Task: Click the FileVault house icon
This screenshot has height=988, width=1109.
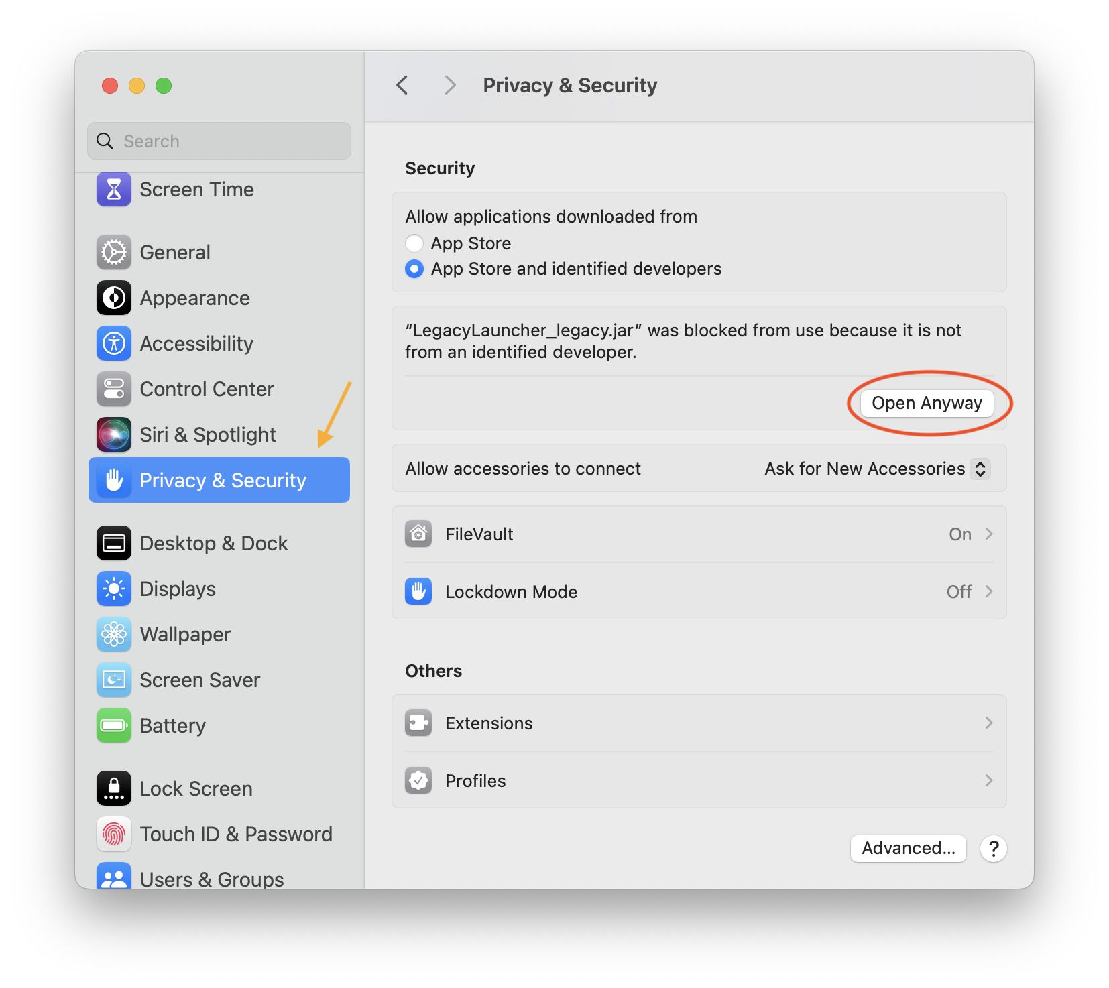Action: pos(418,534)
